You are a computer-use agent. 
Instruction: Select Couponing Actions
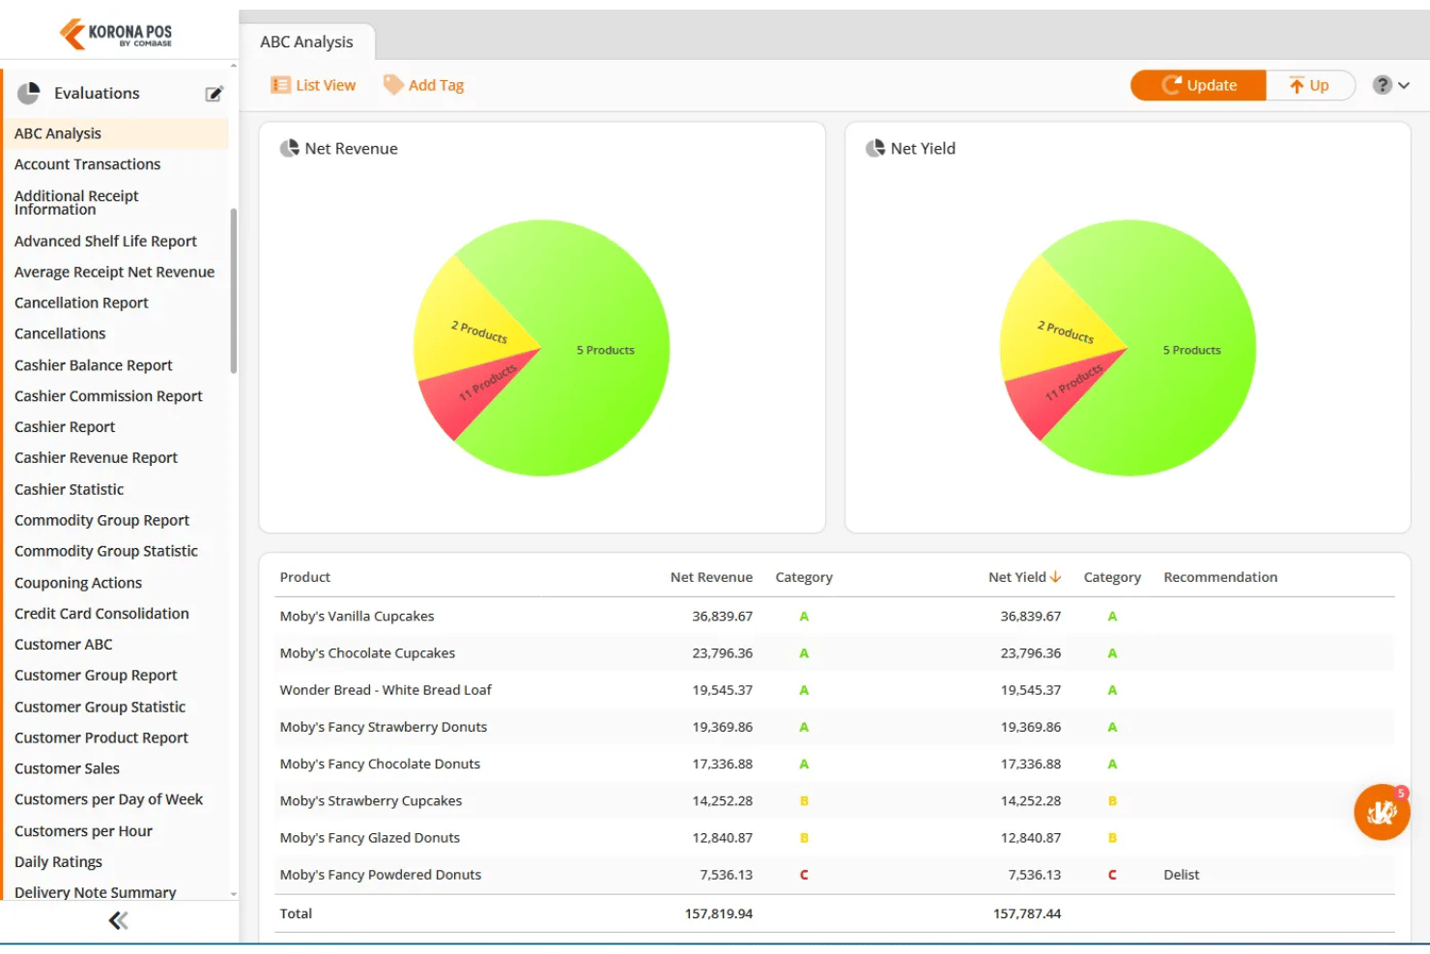pyautogui.click(x=78, y=583)
